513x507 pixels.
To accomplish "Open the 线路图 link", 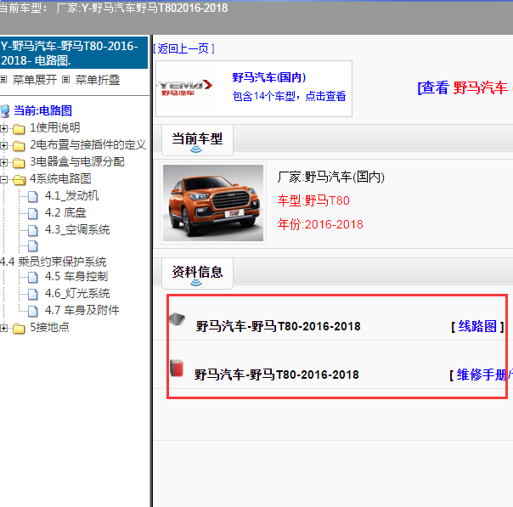I will click(x=477, y=326).
